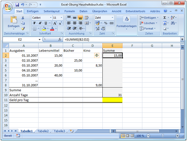Open the Calibri font name dropdown
Screen dimensions: 187x141
[x=51, y=18]
